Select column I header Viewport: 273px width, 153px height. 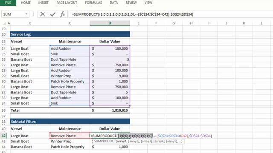[x=209, y=23]
